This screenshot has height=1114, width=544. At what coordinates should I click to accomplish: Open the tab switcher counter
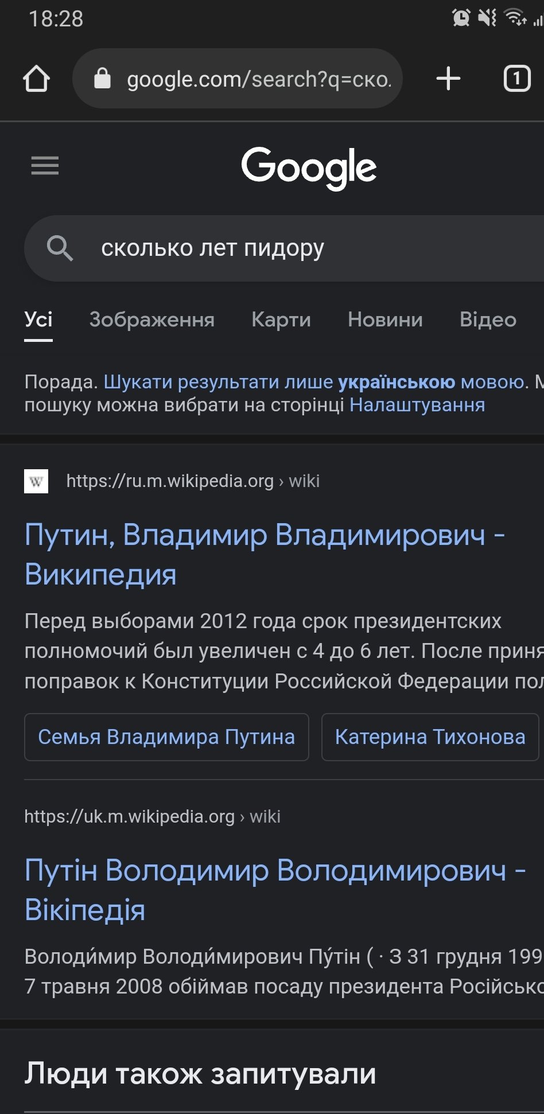click(x=516, y=79)
